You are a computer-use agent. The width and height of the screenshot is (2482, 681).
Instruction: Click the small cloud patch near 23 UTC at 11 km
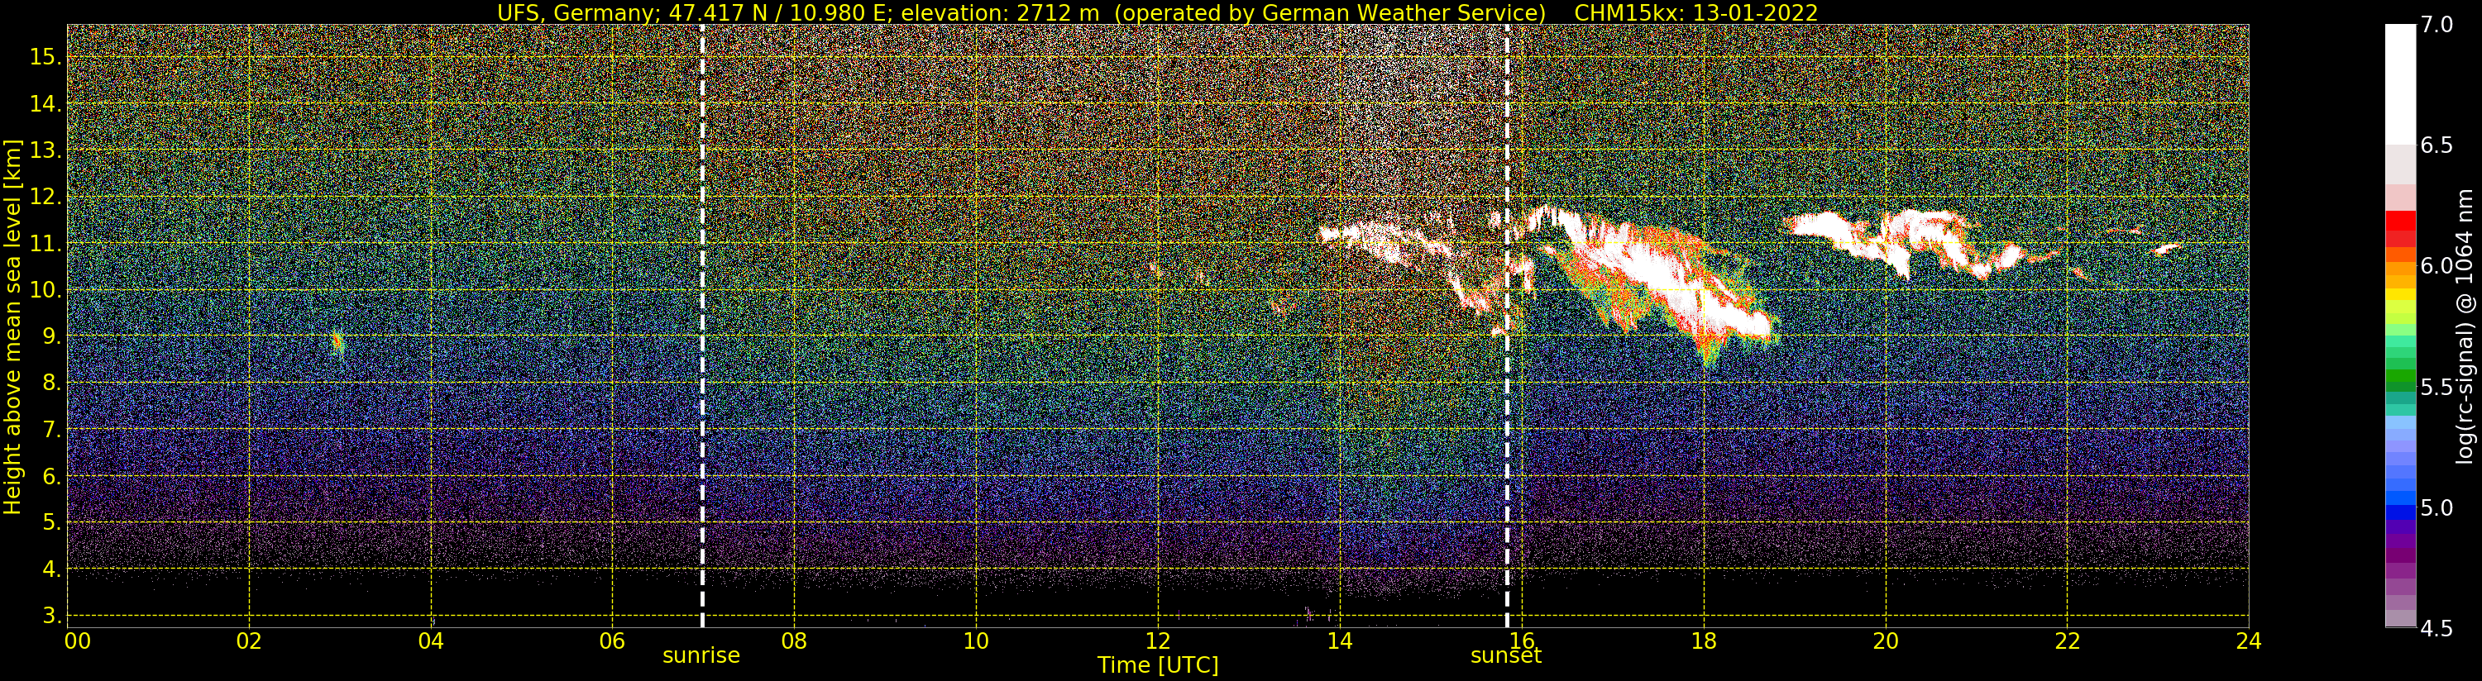[x=2167, y=249]
